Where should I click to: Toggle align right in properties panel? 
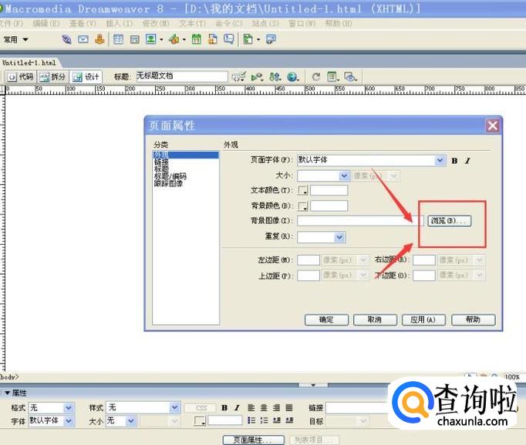276,408
